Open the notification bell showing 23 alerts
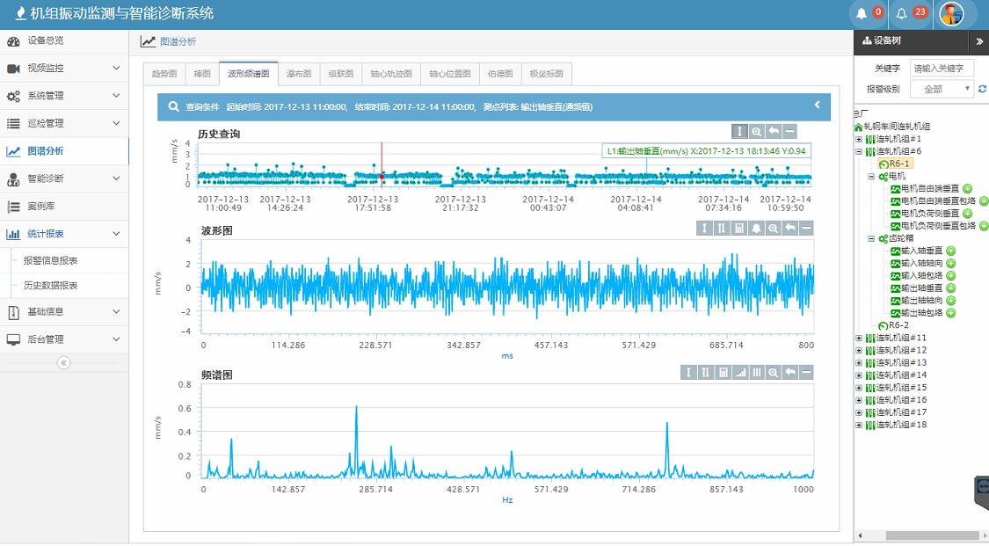Image resolution: width=989 pixels, height=546 pixels. tap(902, 13)
